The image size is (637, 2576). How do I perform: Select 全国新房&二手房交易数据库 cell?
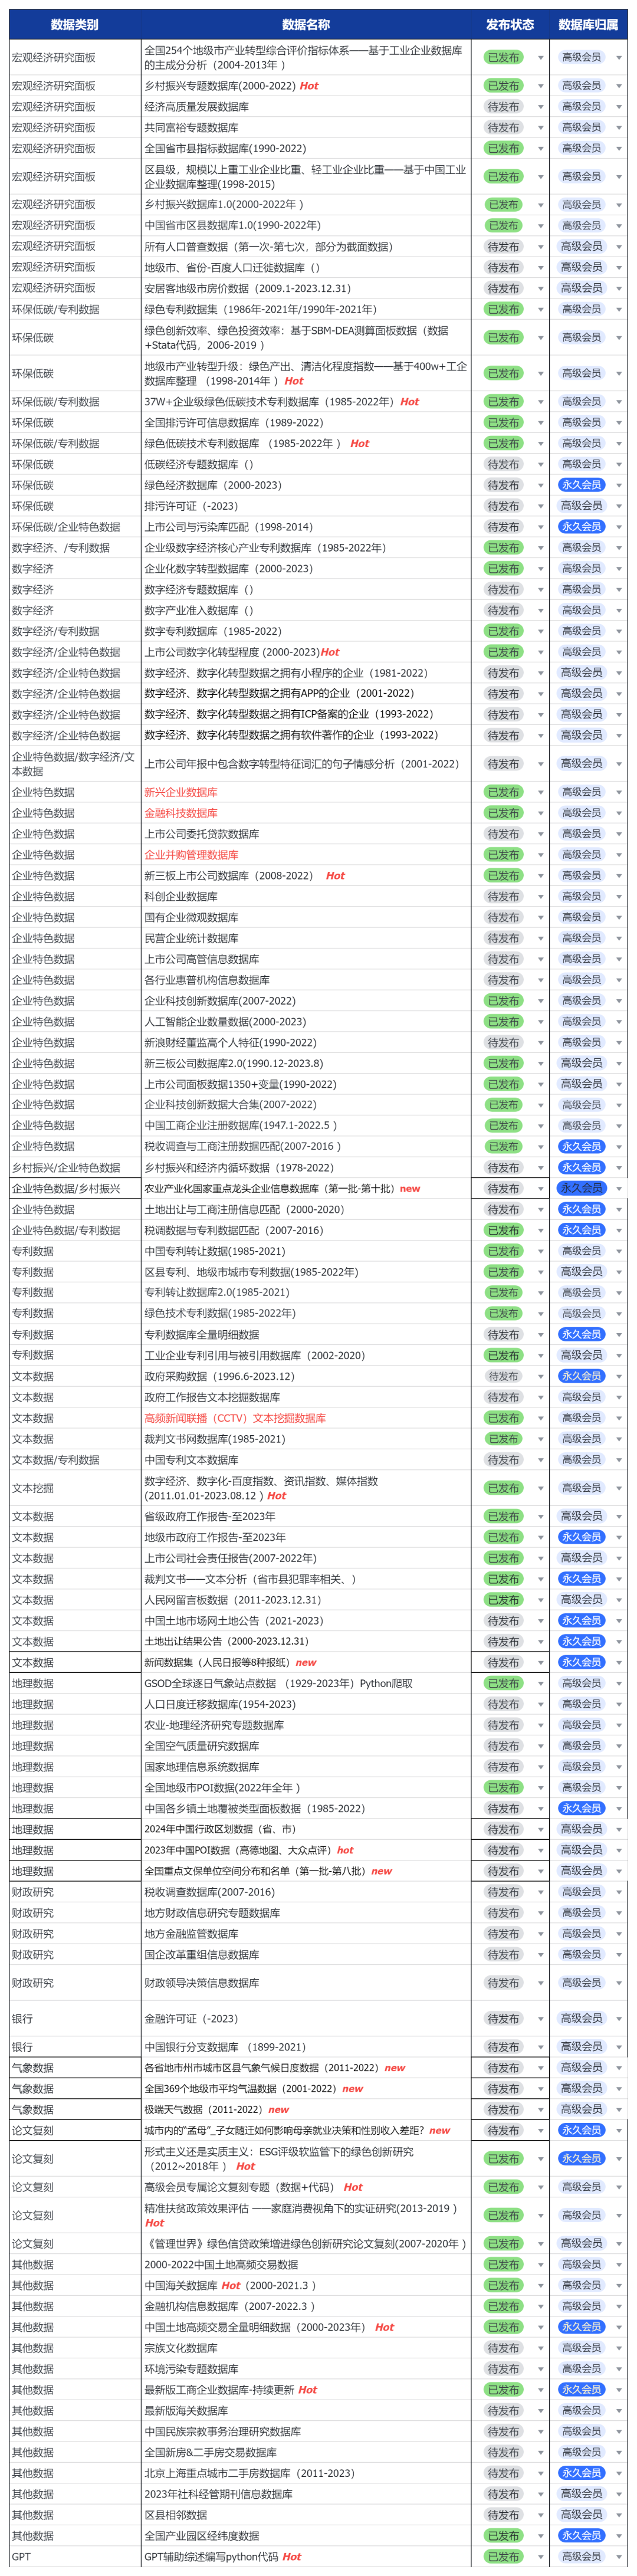coord(306,2453)
